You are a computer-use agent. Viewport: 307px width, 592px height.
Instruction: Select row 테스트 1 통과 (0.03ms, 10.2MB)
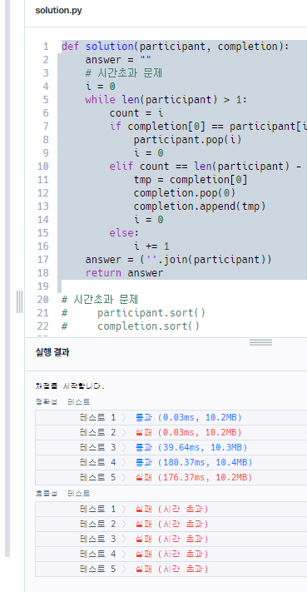171,418
